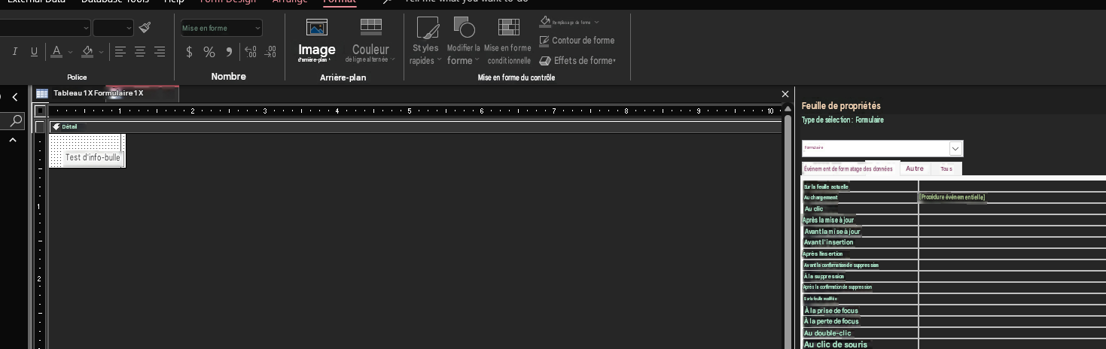
Task: Select the Au chargement property label
Action: 821,198
